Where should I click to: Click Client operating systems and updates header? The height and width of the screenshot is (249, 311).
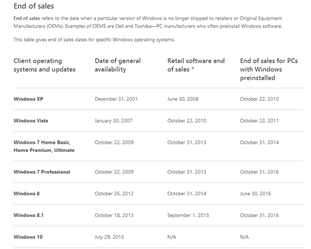pyautogui.click(x=44, y=65)
